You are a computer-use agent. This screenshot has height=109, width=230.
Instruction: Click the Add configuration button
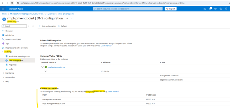point(47,26)
